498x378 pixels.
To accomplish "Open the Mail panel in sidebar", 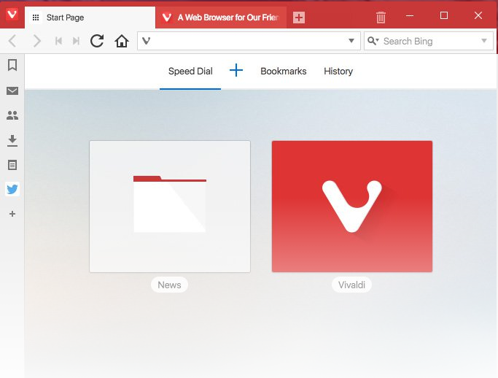I will [12, 91].
